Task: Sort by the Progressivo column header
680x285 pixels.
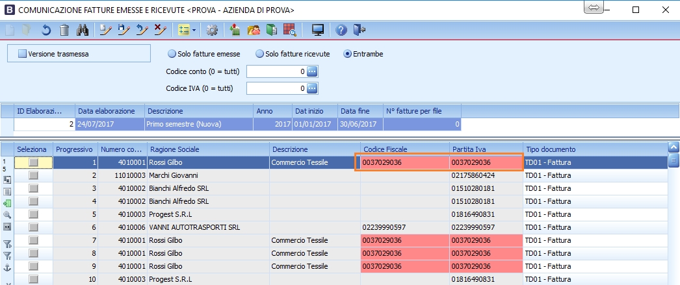Action: [x=75, y=149]
